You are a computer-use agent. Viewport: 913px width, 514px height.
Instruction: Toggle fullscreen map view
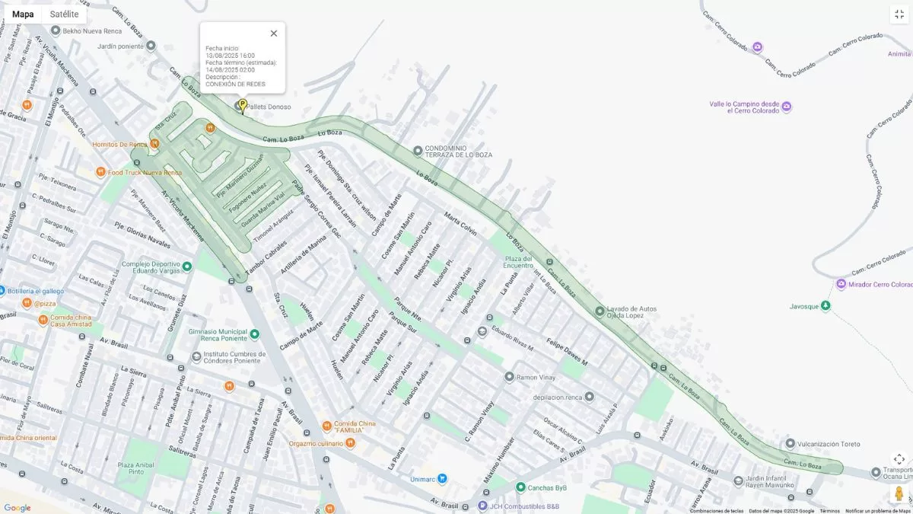(899, 14)
